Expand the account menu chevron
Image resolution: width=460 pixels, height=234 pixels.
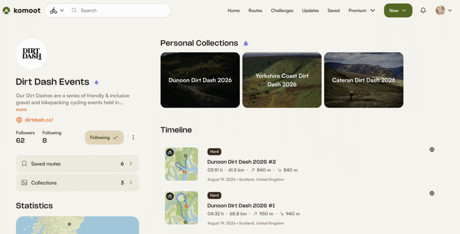pos(450,11)
